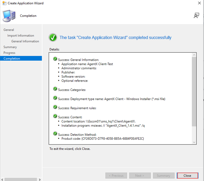Click the details scrollbar up arrow
Viewport: 204px width, 181px height.
[x=194, y=55]
